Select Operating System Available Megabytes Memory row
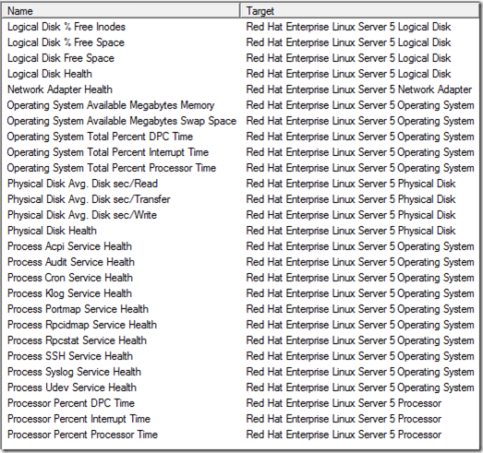The image size is (483, 453). point(240,105)
